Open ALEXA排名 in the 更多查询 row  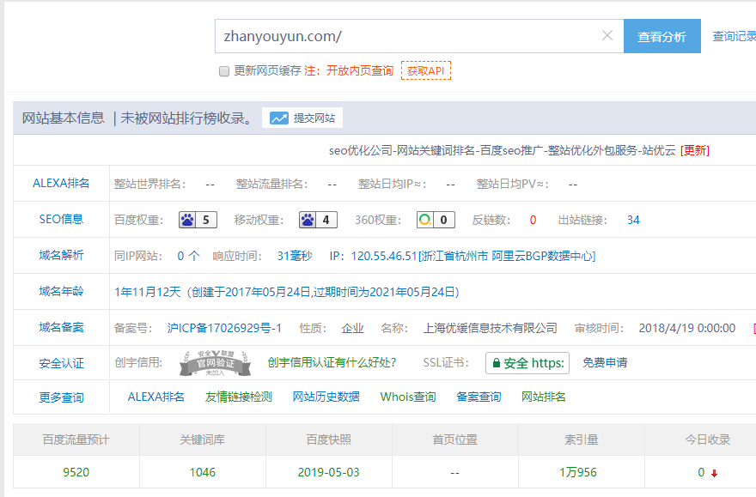pos(155,397)
